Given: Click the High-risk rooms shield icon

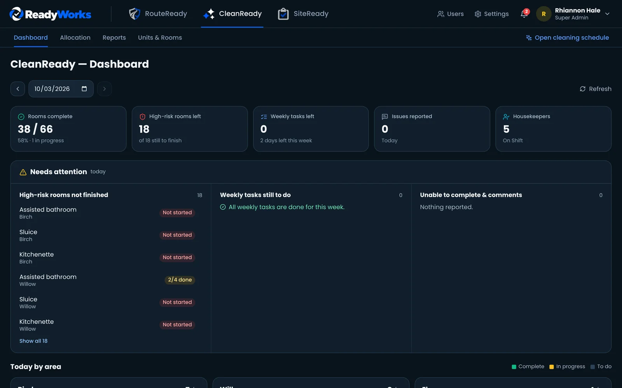Looking at the screenshot, I should click(x=142, y=117).
